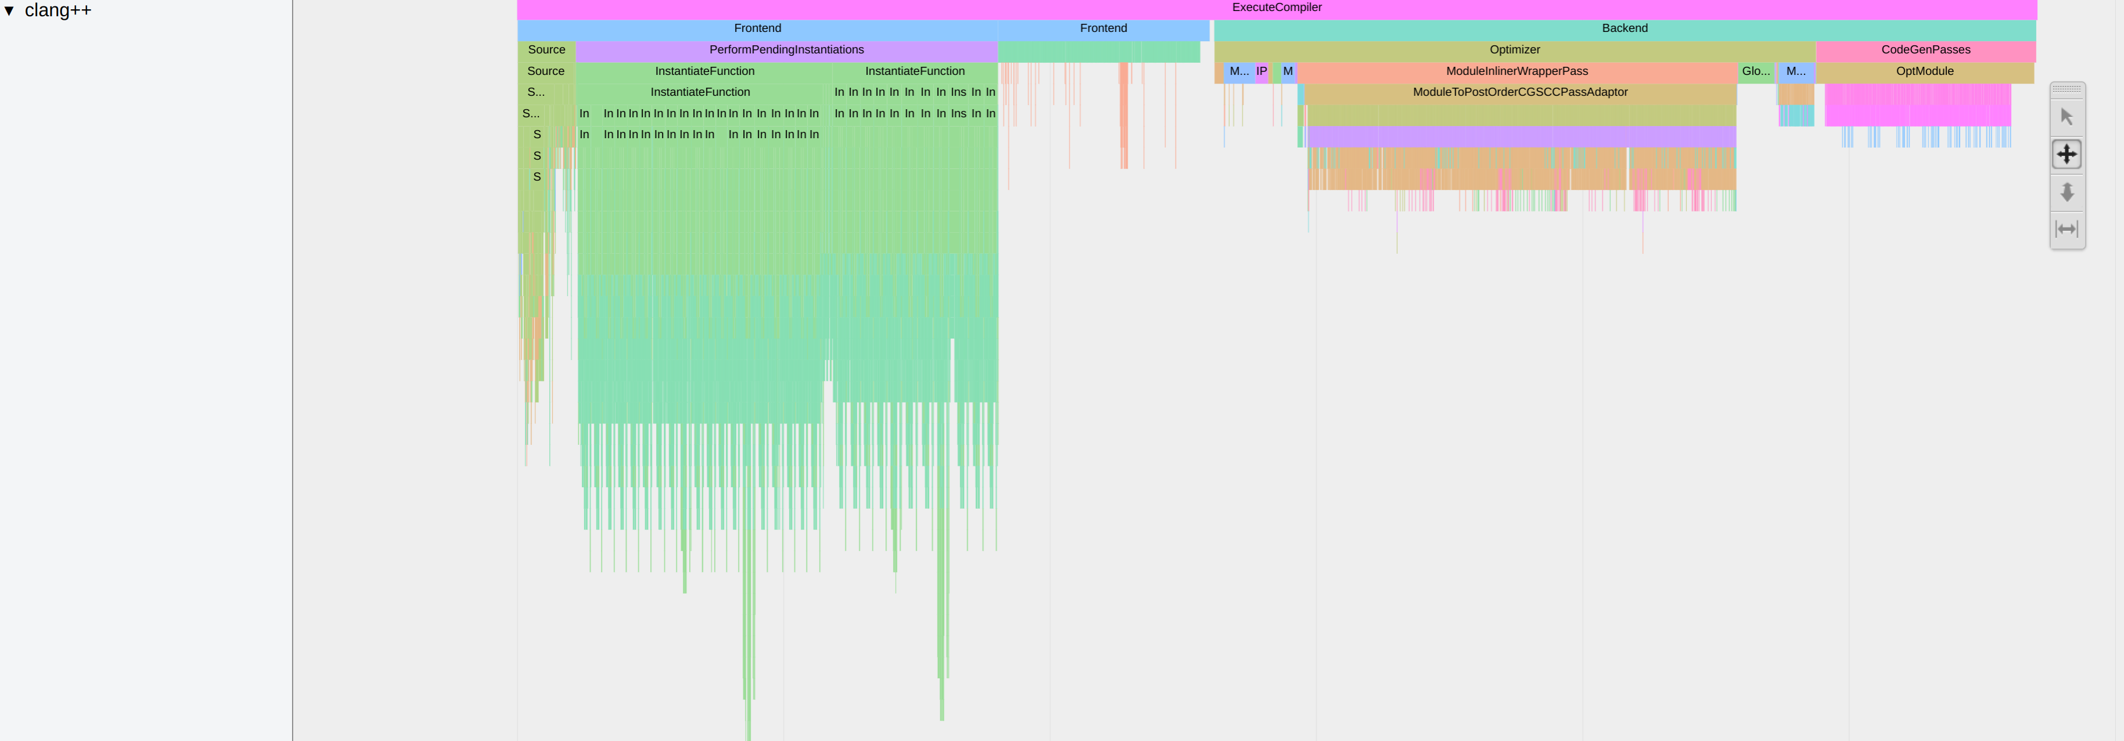Collapse the clang++ process row

point(9,10)
